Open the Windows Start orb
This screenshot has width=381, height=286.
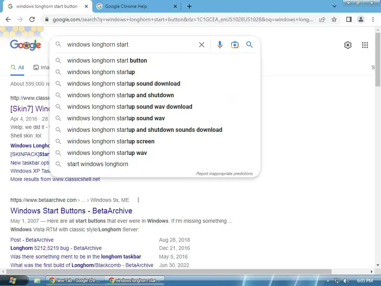point(13,280)
